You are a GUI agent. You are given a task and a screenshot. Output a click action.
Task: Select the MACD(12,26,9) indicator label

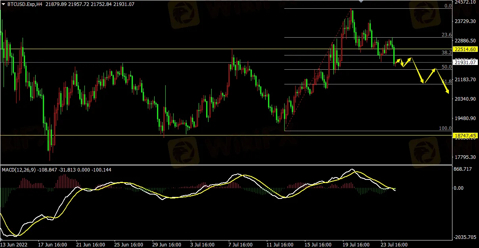(19, 170)
